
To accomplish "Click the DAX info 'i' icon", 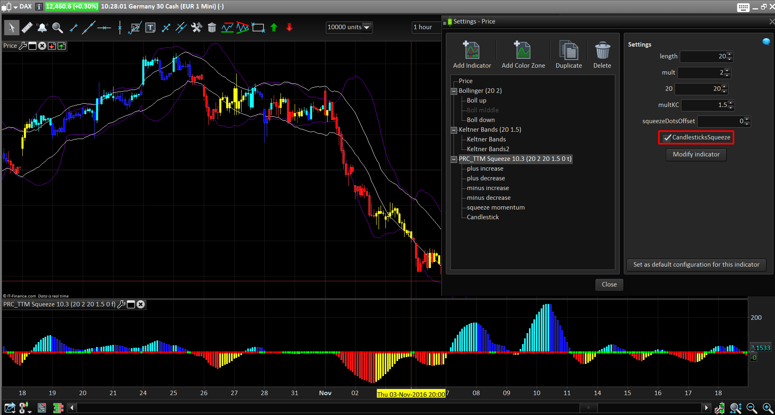I will click(x=39, y=6).
